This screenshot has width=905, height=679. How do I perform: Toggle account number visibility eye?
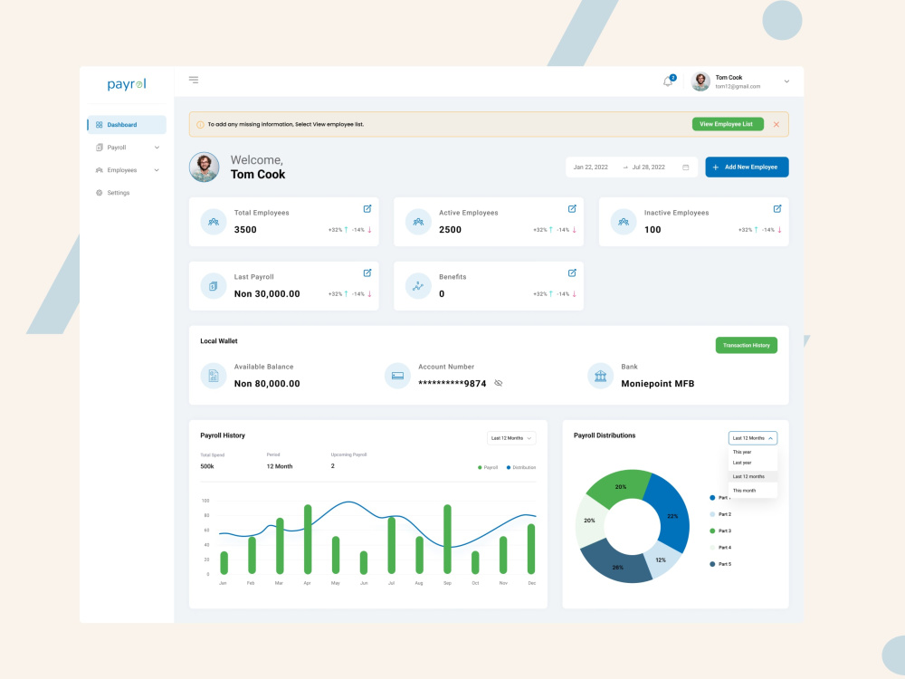(499, 383)
